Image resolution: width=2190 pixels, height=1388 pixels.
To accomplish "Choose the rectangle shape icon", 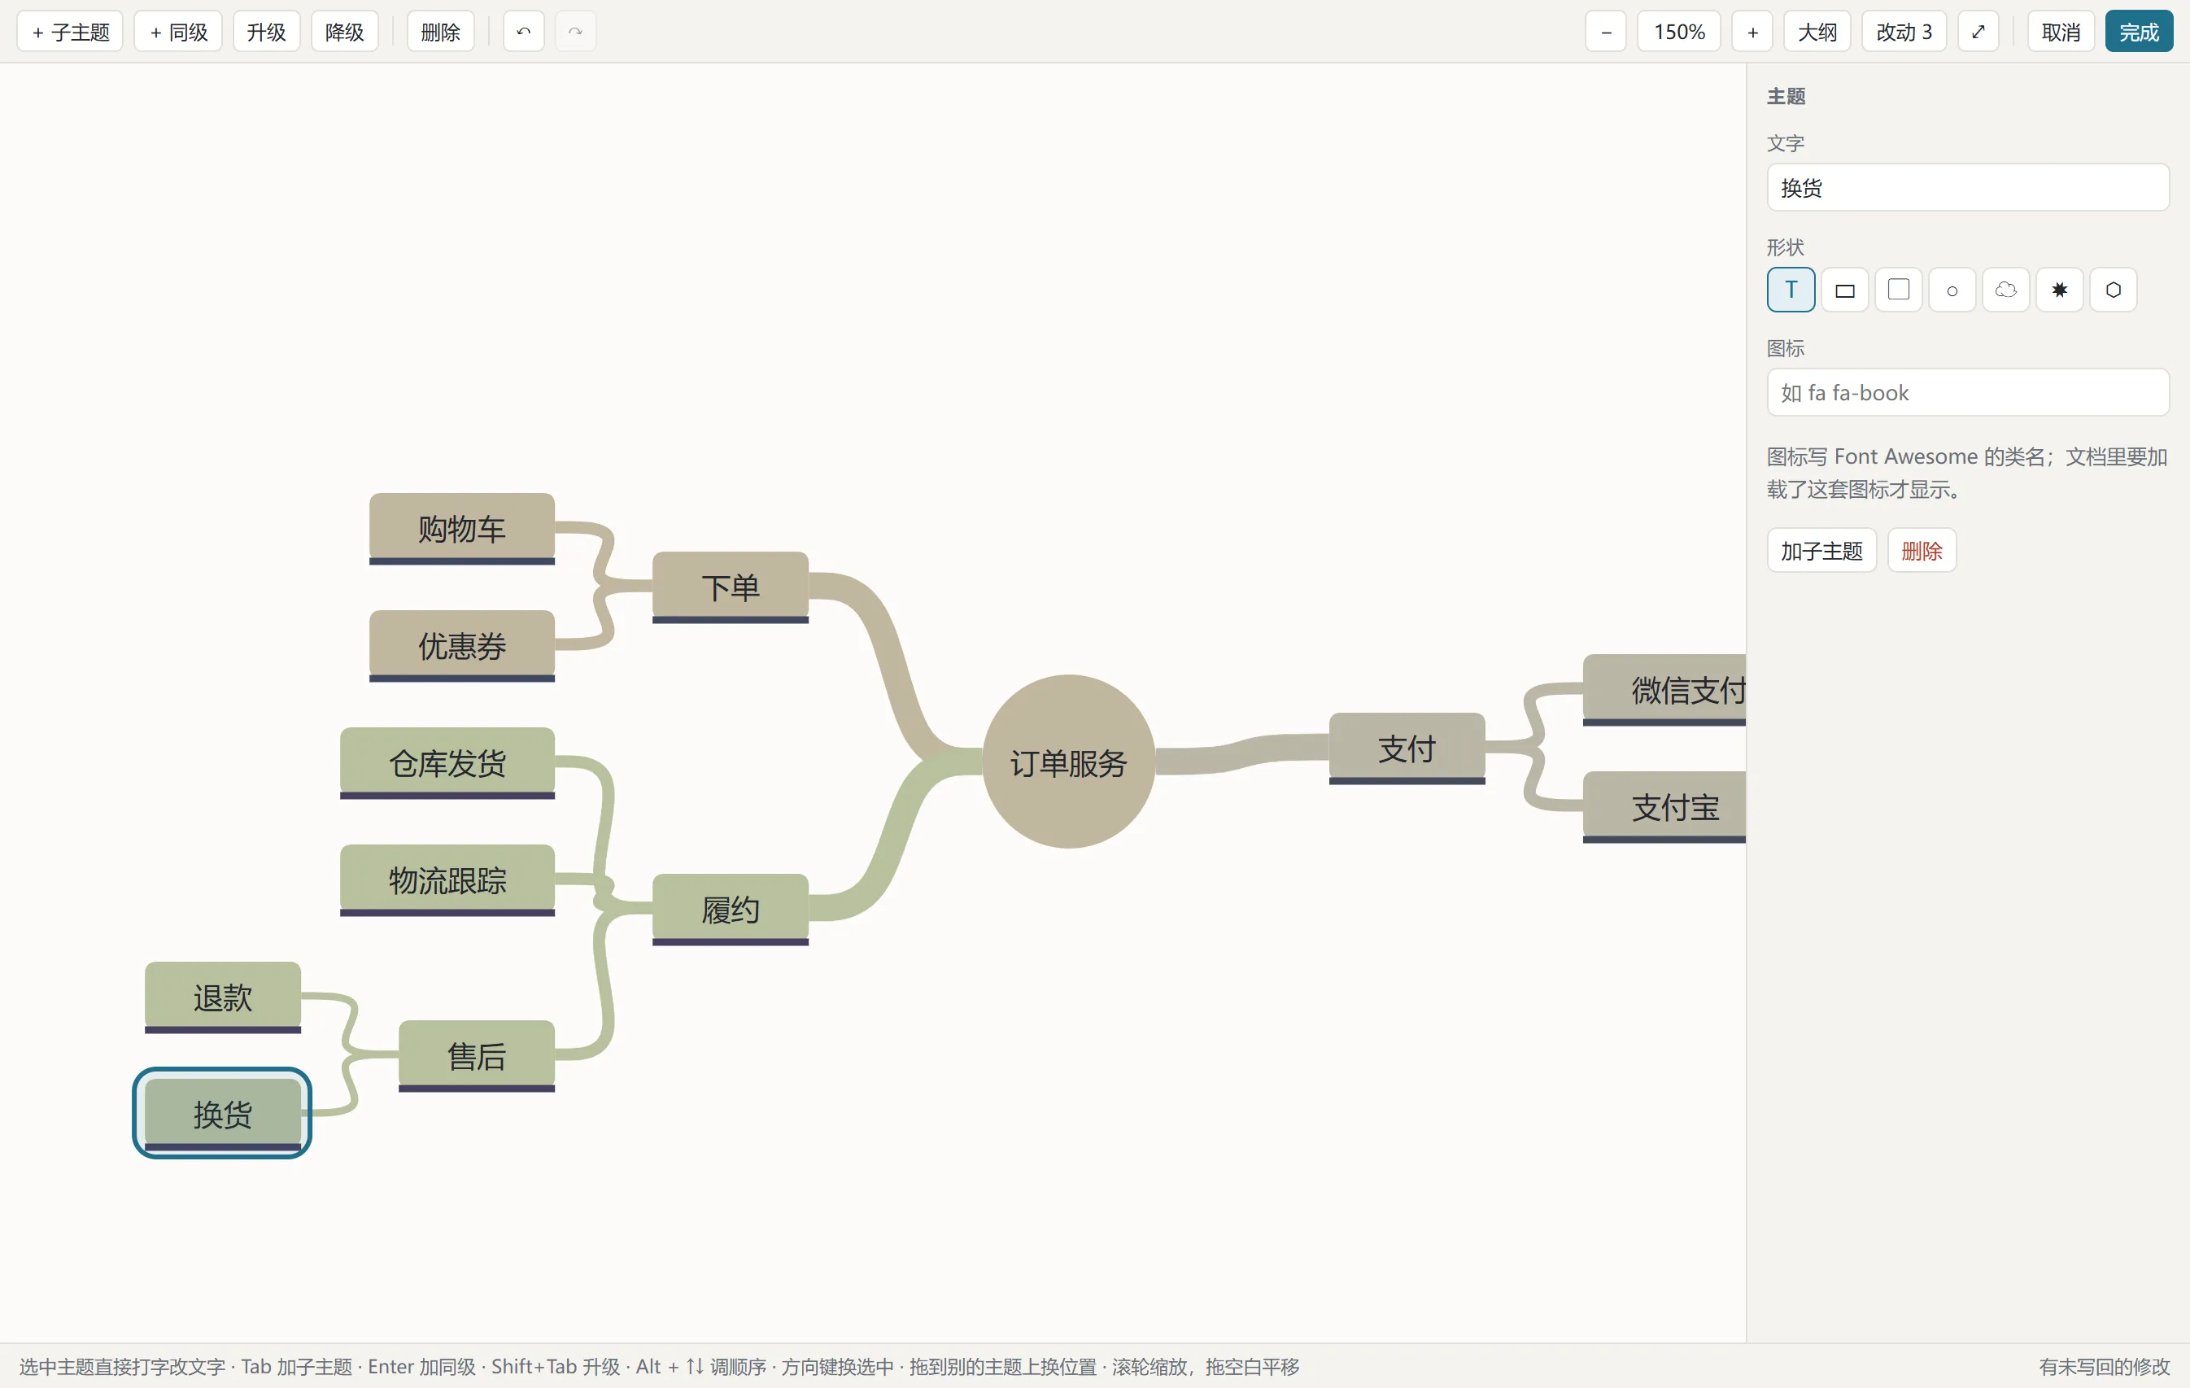I will tap(1844, 290).
